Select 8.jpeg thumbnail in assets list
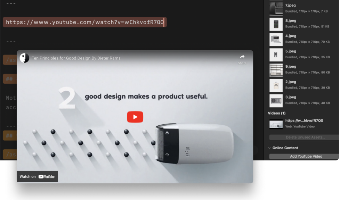Screen dimensions: 356x200 (x=276, y=24)
